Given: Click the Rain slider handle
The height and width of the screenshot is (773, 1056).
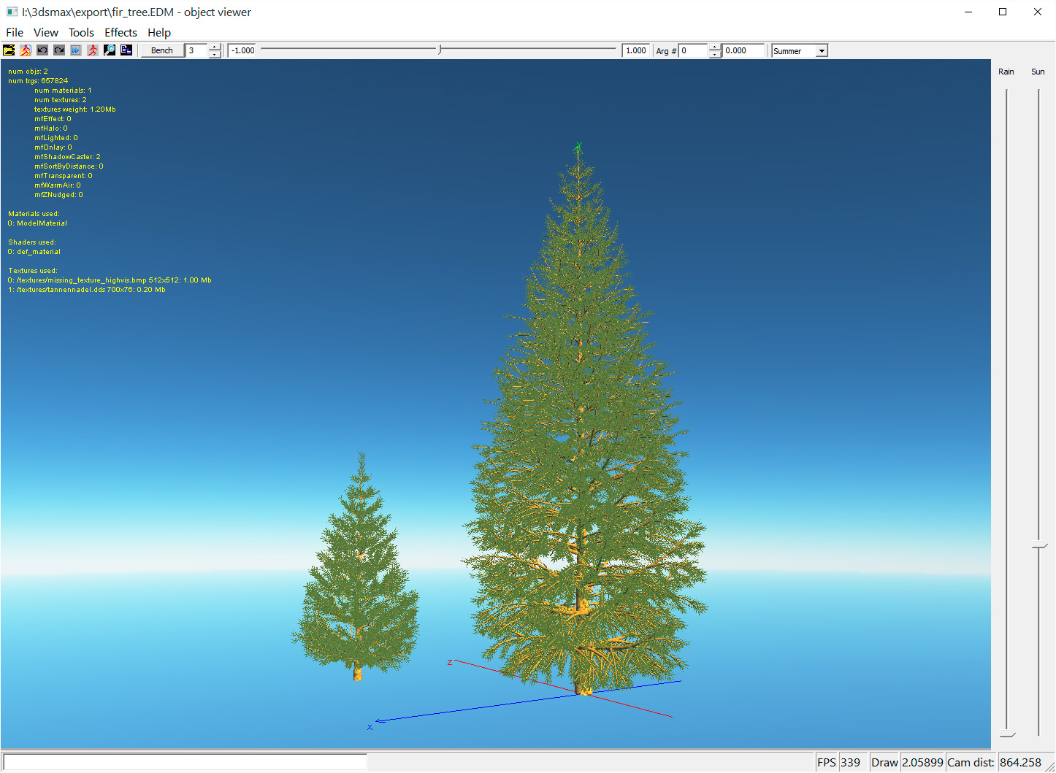Looking at the screenshot, I should pyautogui.click(x=1008, y=734).
